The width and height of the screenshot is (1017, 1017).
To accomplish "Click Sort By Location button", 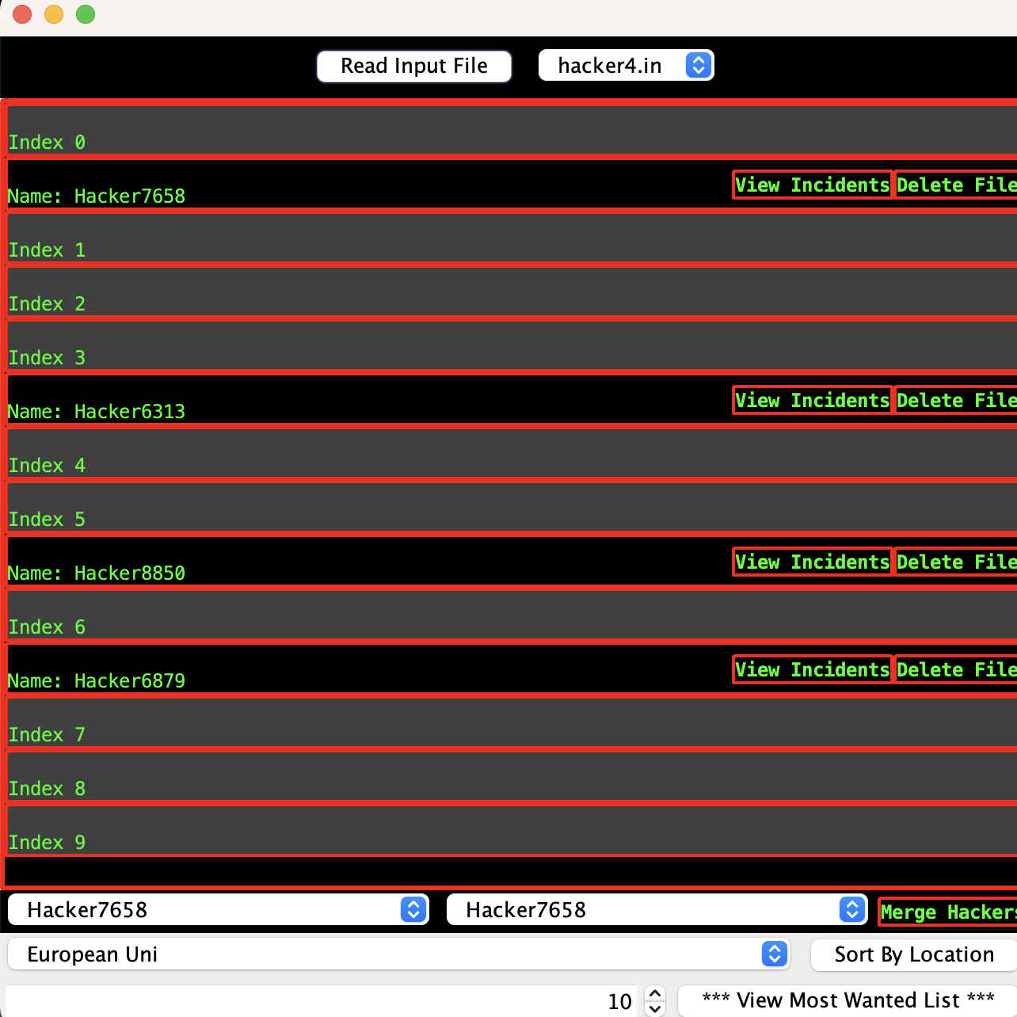I will pos(914,954).
